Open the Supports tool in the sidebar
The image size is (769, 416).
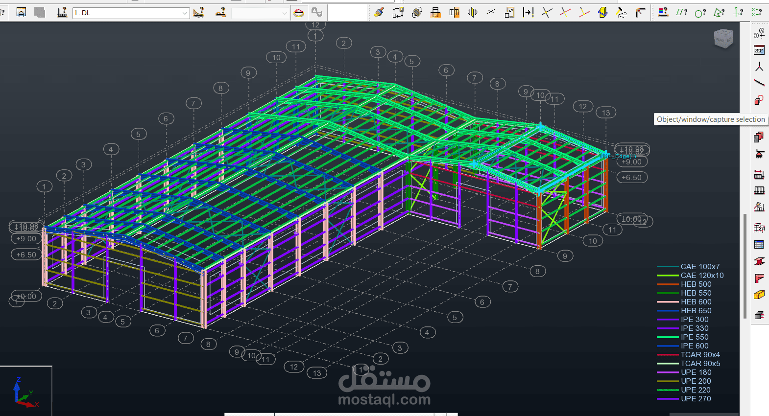759,154
